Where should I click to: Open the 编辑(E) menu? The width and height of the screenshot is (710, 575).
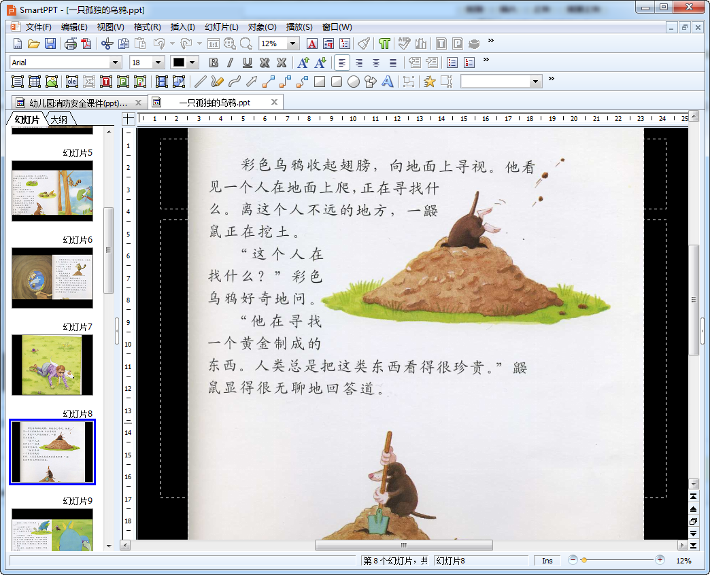(x=74, y=27)
